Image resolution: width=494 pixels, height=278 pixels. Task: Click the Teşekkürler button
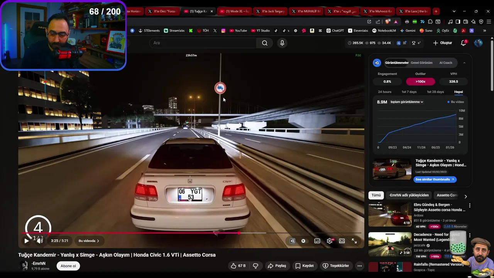tap(336, 266)
